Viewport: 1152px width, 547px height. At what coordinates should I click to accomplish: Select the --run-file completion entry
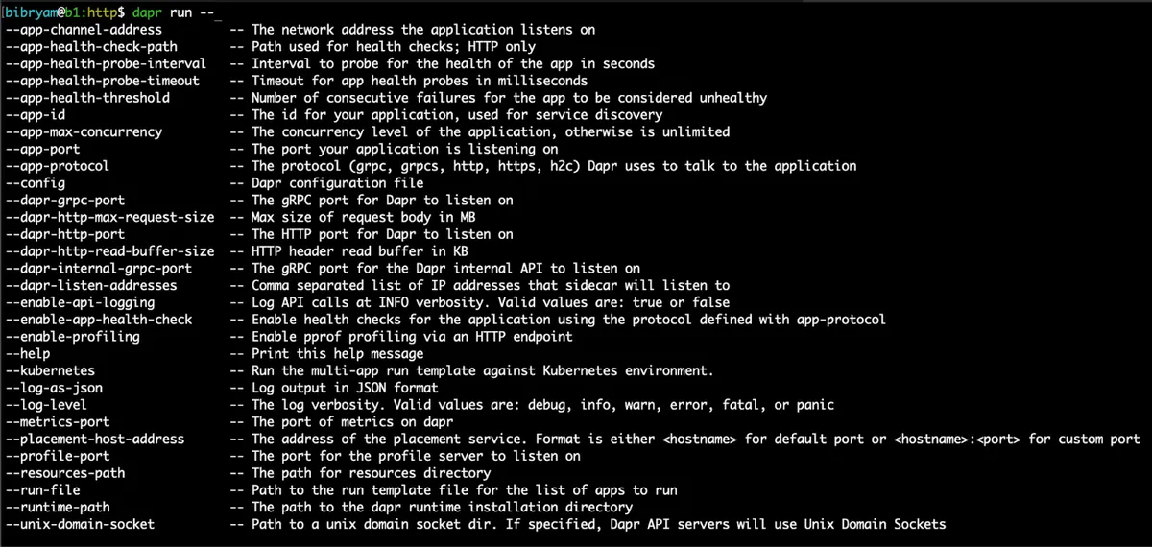click(x=43, y=489)
